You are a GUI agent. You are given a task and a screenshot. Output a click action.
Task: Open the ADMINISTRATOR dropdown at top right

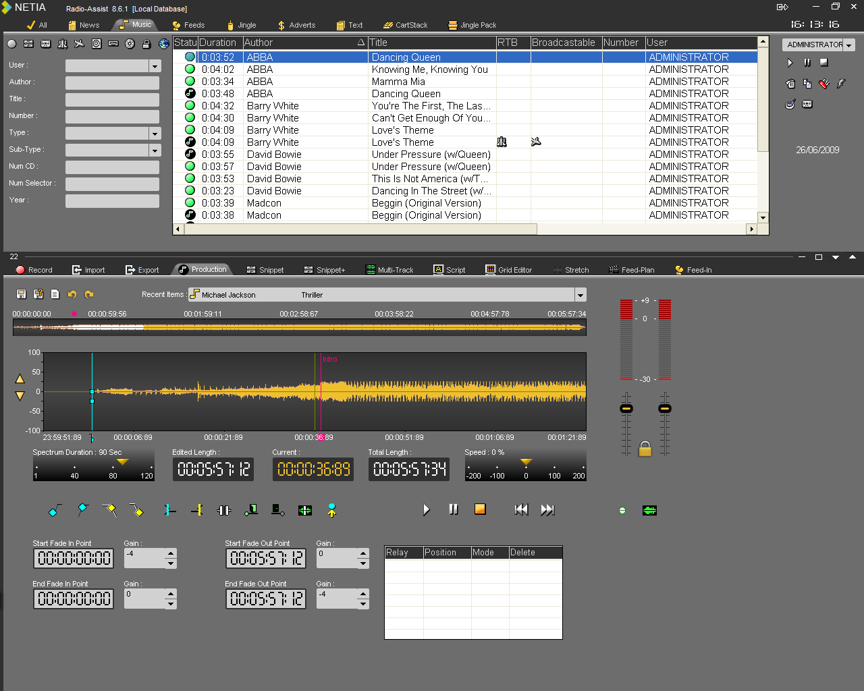click(x=849, y=45)
